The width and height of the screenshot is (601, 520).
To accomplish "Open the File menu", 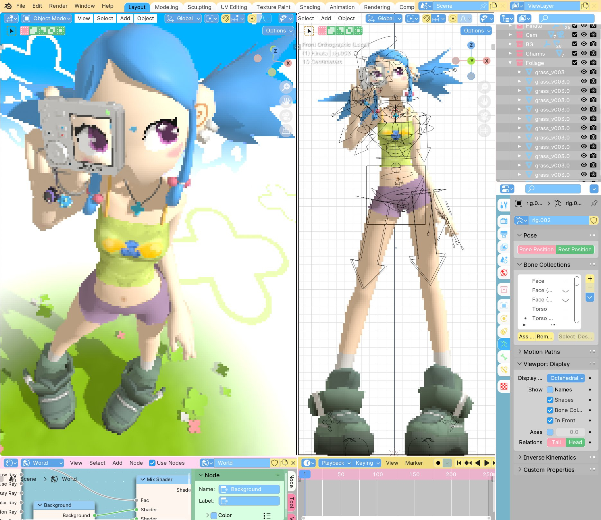I will tap(21, 6).
